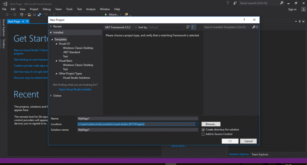Viewport: 307px width, 165px height.
Task: Open the Analyze menu
Action: pos(91,9)
